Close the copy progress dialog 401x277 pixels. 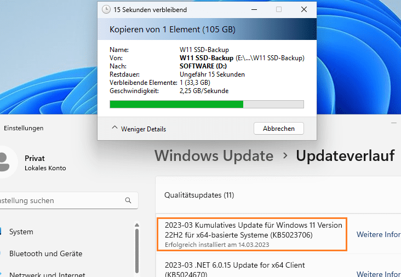pos(304,9)
